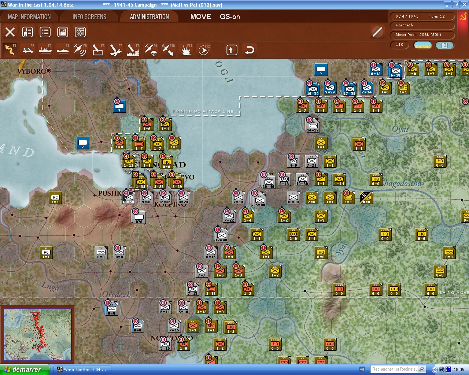The height and width of the screenshot is (375, 469).
Task: Click the search magnifier button in the taskbar
Action: [422, 369]
